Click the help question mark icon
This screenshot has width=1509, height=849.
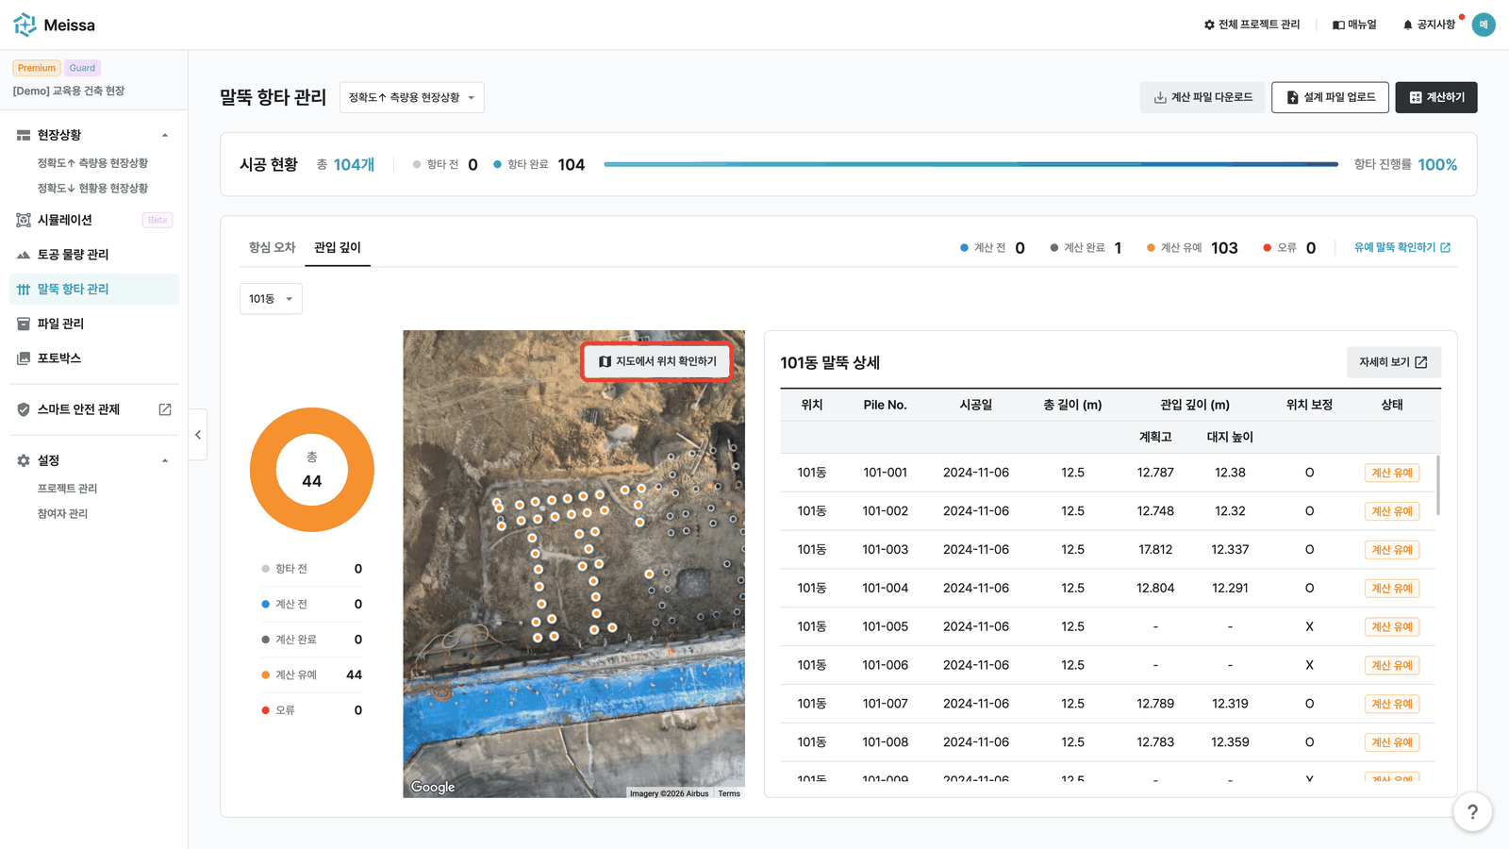1472,812
